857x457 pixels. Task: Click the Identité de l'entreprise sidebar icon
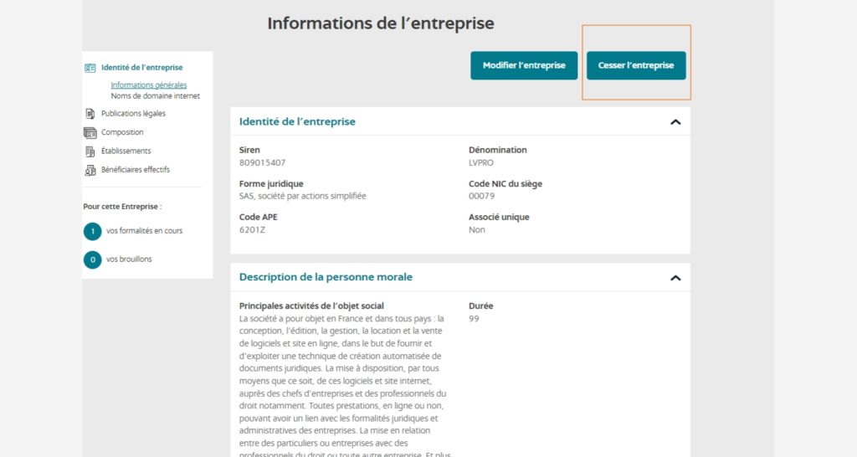90,68
